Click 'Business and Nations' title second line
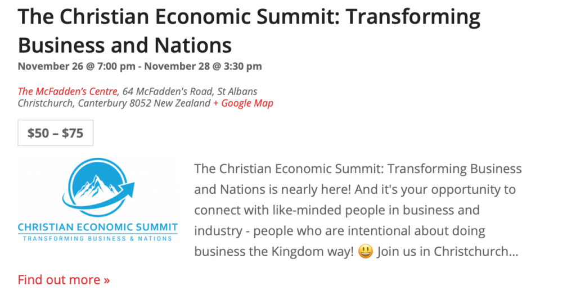This screenshot has height=304, width=576. [124, 44]
